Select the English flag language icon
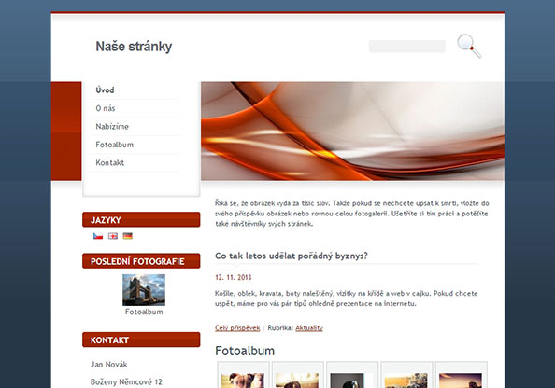 click(113, 236)
